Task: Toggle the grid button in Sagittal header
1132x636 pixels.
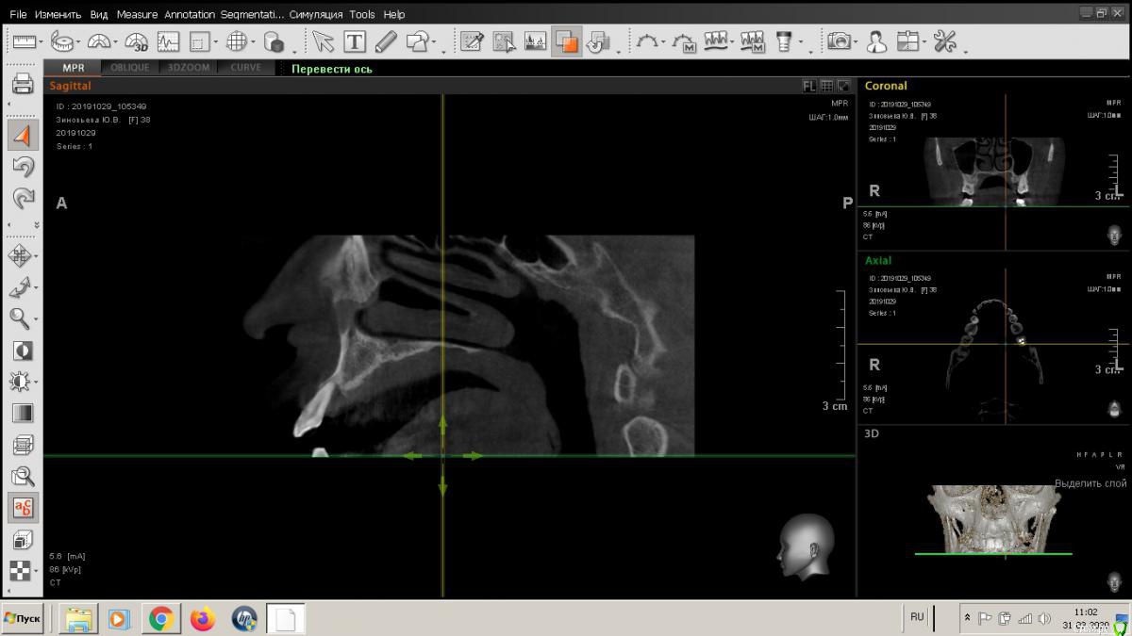Action: 826,86
